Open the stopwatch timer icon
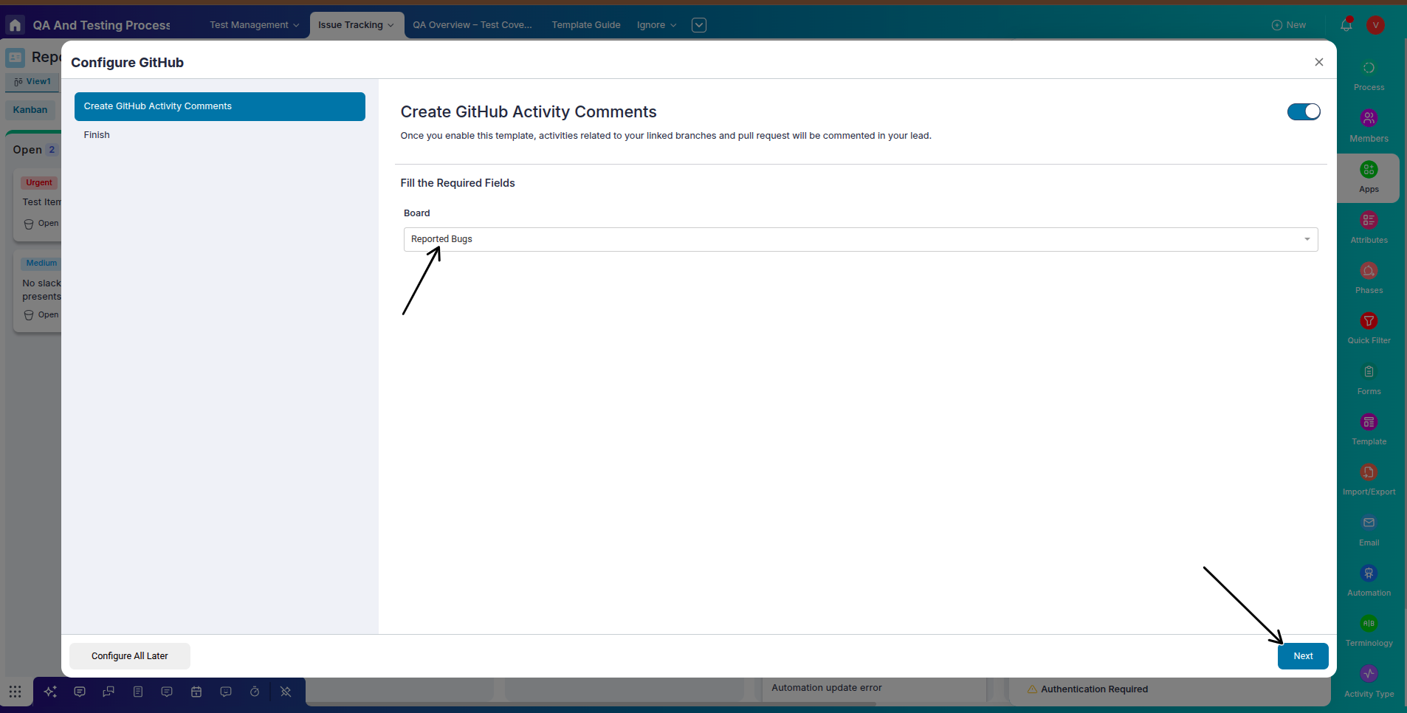The width and height of the screenshot is (1407, 713). [255, 692]
